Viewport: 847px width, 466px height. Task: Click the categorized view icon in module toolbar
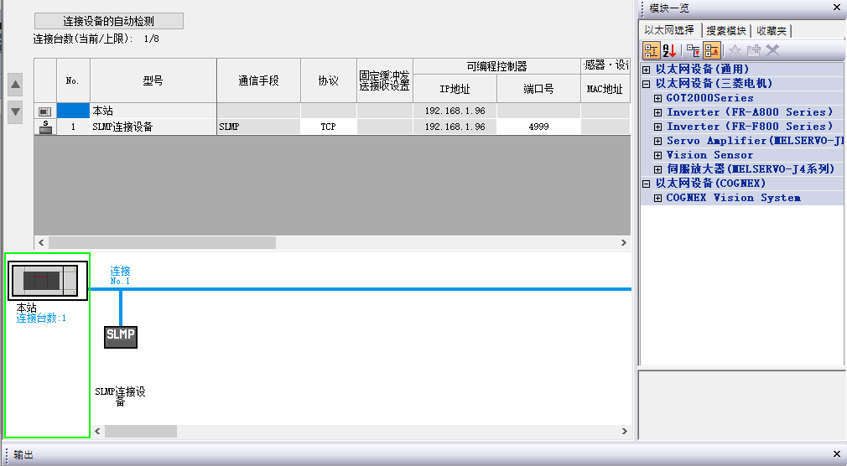pyautogui.click(x=651, y=50)
